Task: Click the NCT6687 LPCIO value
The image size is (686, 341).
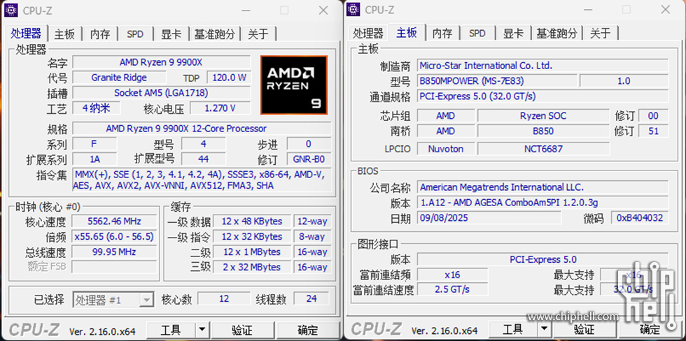Action: coord(543,149)
